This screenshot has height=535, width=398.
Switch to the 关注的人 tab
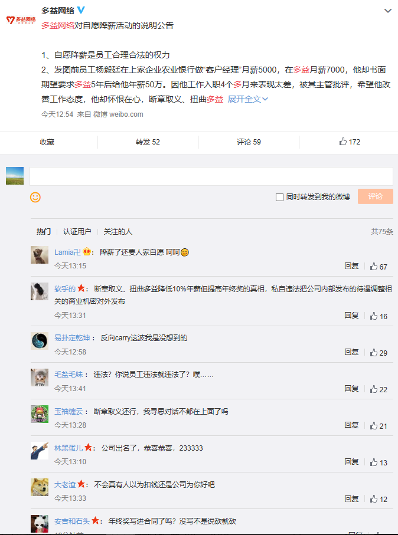click(x=118, y=232)
